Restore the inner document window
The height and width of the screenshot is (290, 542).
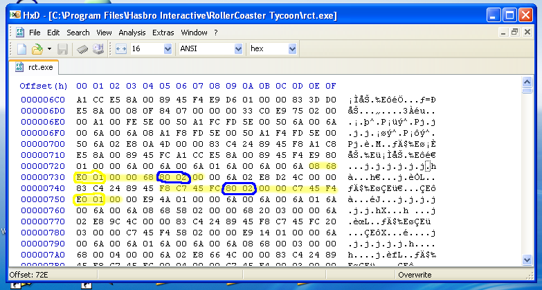click(514, 32)
